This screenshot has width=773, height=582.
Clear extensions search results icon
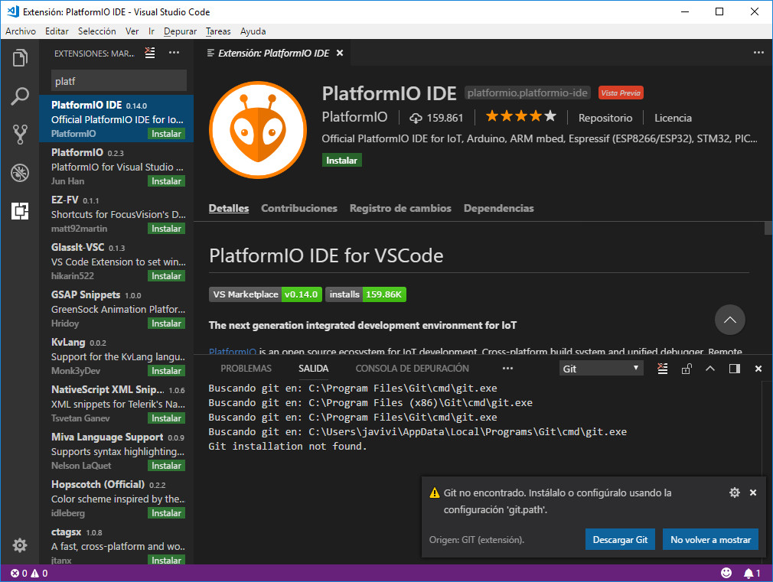pos(150,53)
